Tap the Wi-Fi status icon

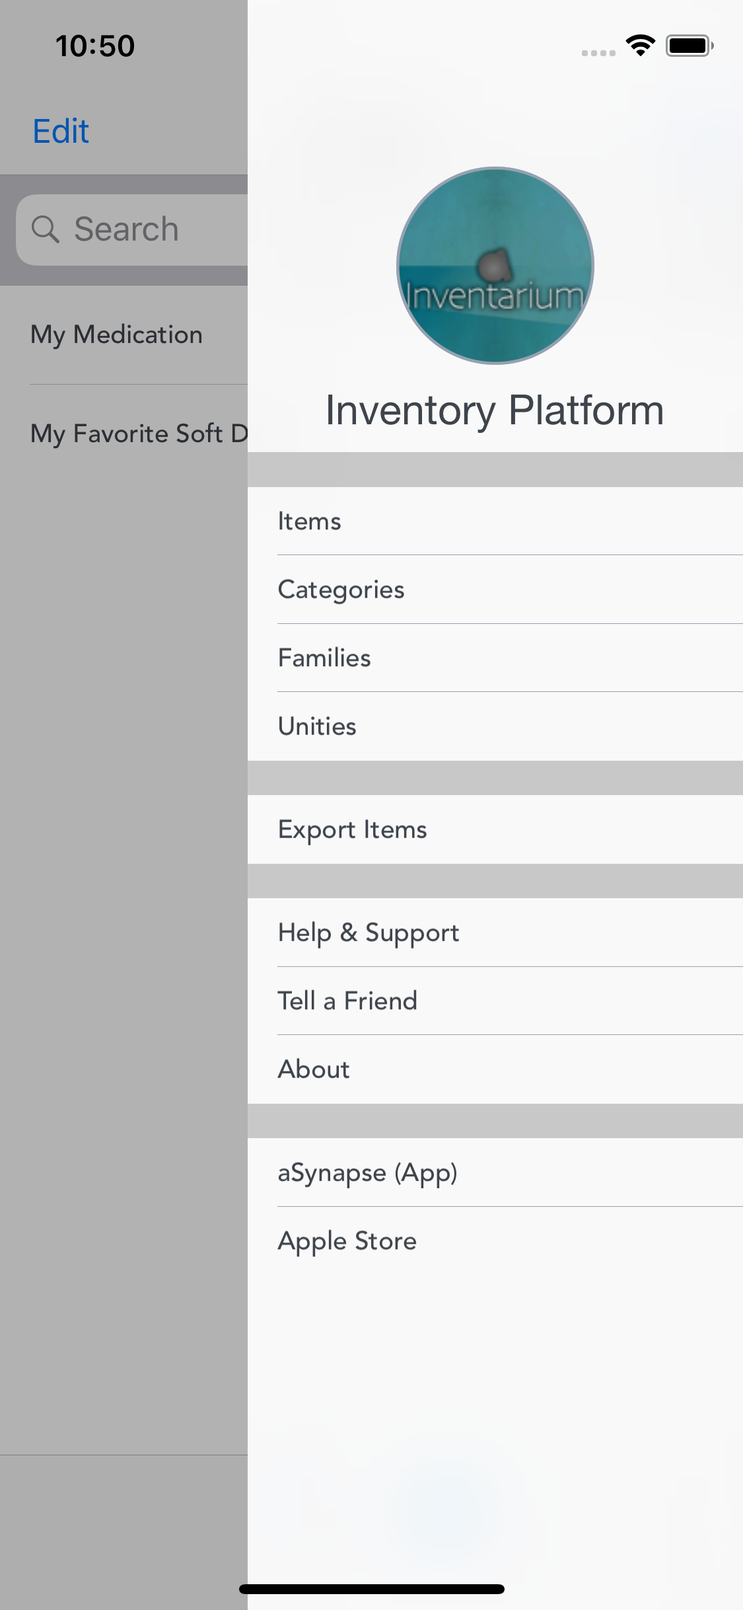click(640, 46)
